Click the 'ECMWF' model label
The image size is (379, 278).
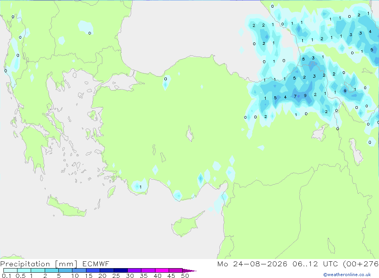96,264
